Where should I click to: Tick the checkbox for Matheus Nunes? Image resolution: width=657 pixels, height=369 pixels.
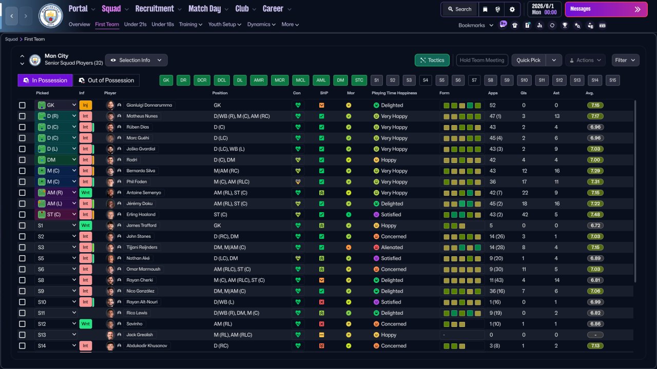click(x=22, y=116)
